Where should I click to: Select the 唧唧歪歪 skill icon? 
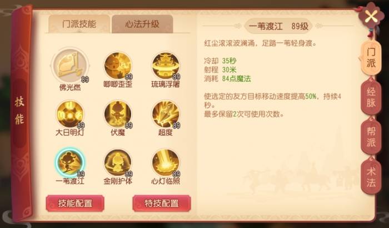[118, 66]
